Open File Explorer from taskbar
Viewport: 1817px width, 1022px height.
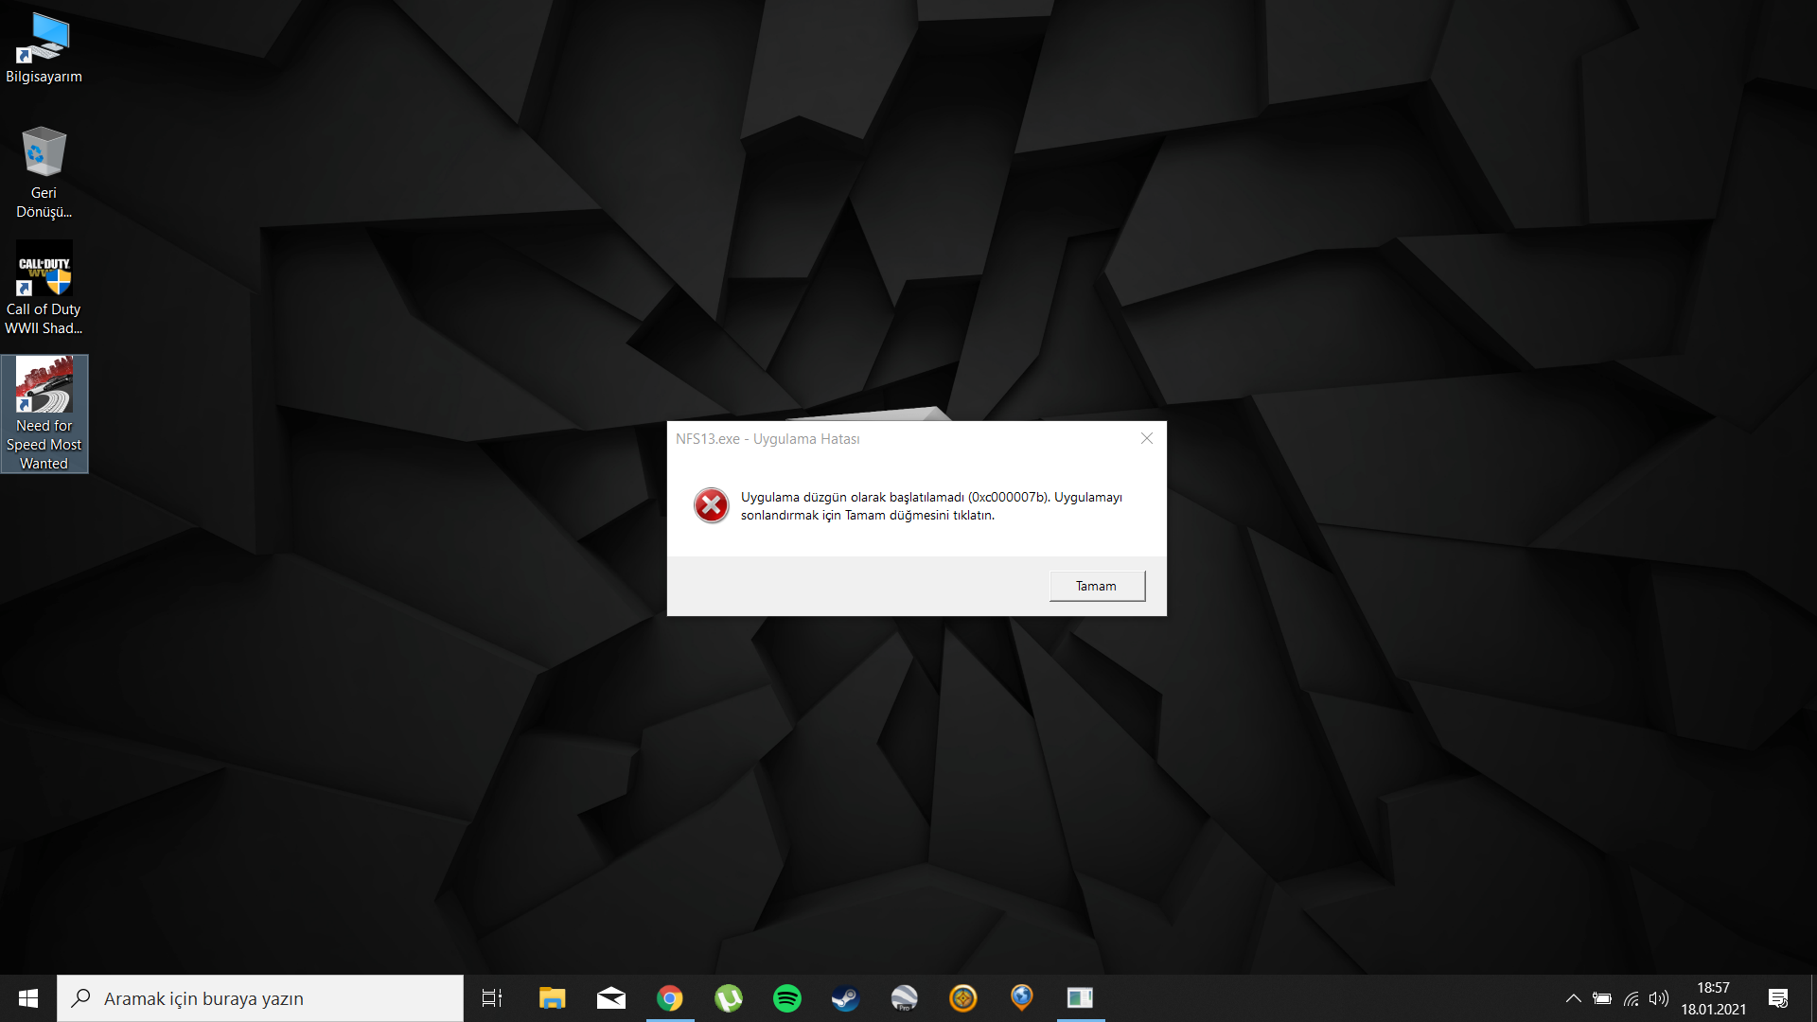tap(552, 998)
